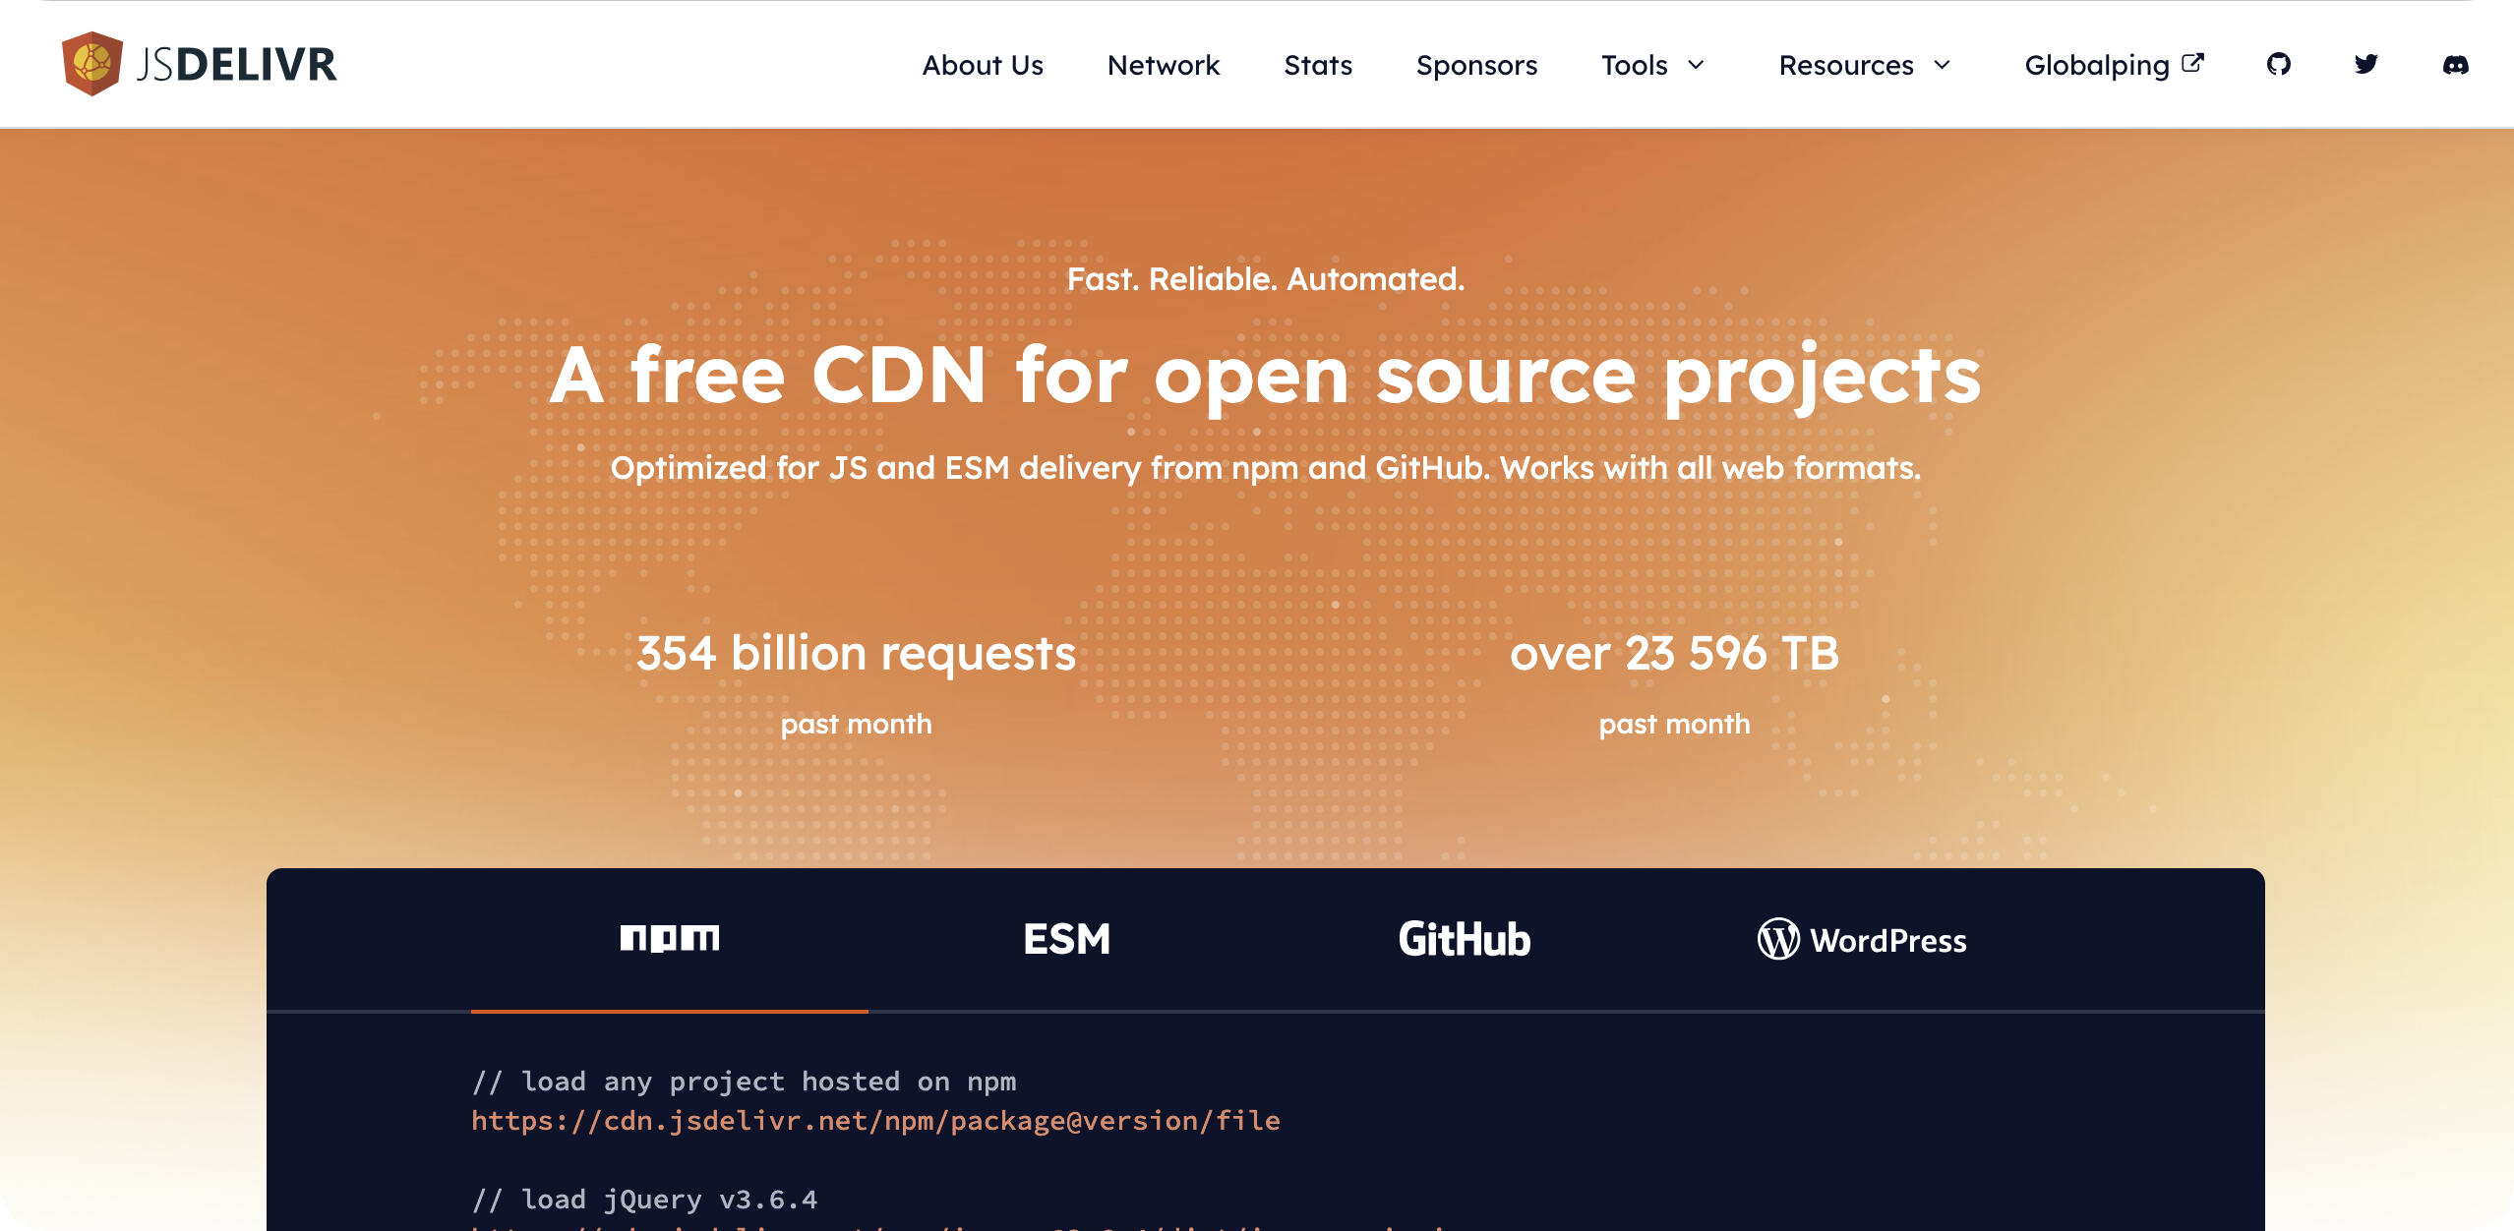Click the cdn.jsdelivr.net npm package URL
The width and height of the screenshot is (2514, 1231).
[875, 1121]
